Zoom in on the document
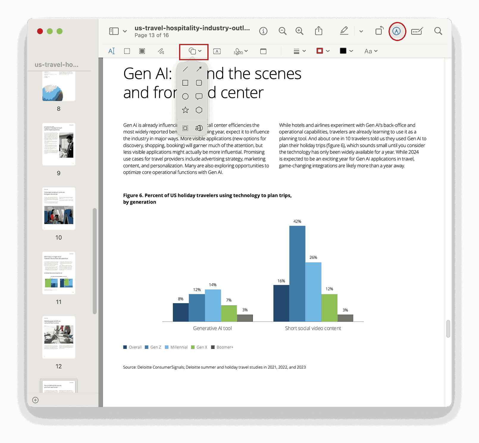 pyautogui.click(x=299, y=31)
